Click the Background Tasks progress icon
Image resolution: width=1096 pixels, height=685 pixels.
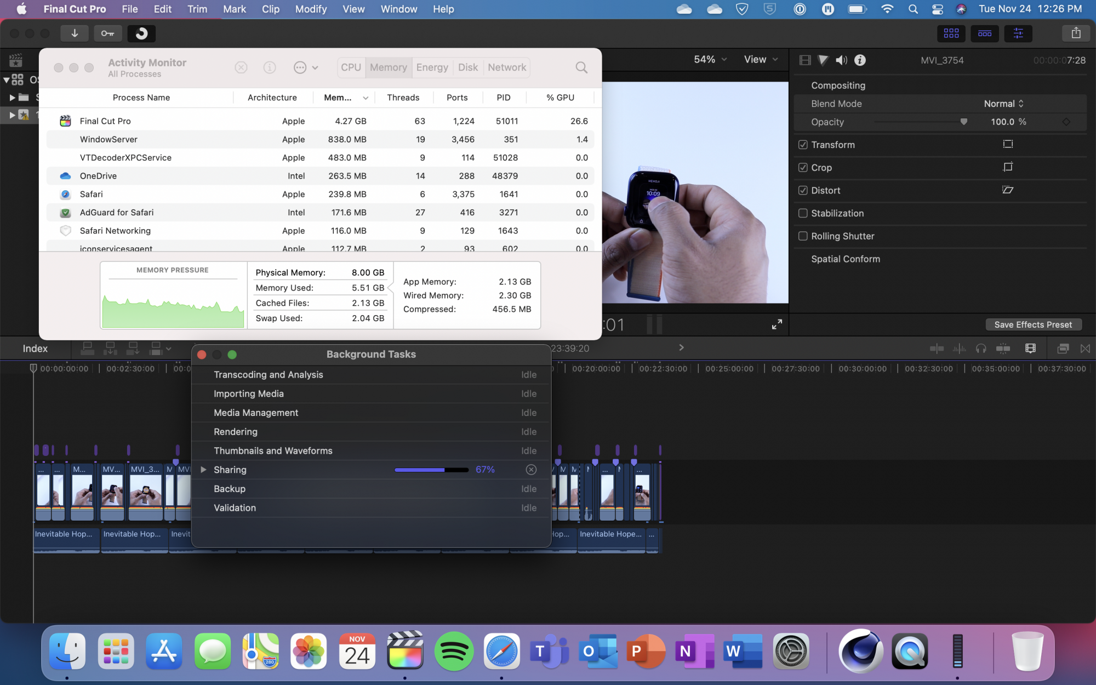coord(141,33)
